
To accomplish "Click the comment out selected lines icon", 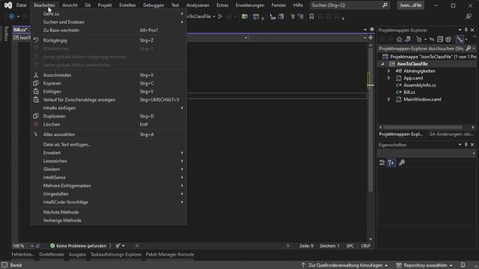I will tap(293, 16).
